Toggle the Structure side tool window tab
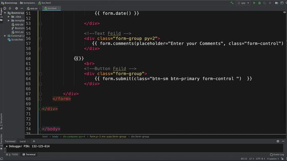This screenshot has width=287, height=161. click(1, 121)
